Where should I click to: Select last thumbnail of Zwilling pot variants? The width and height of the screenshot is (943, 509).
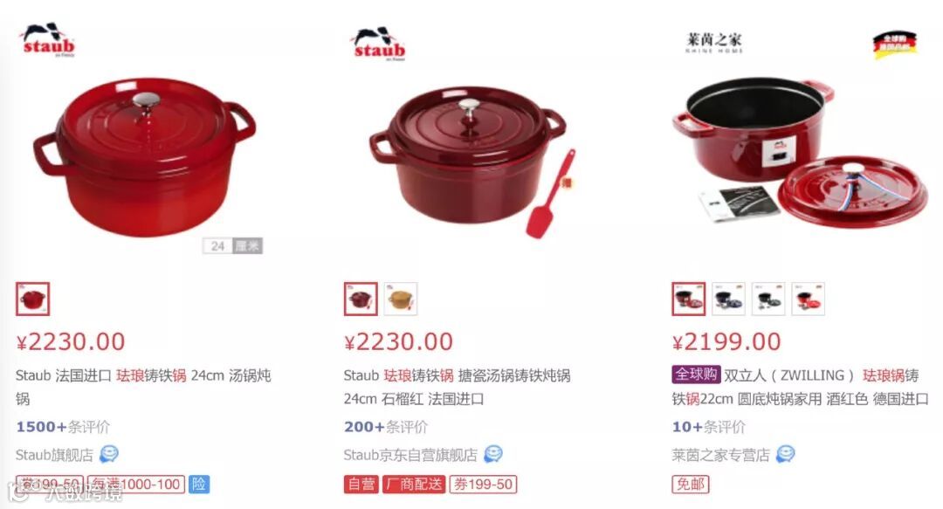(x=808, y=299)
